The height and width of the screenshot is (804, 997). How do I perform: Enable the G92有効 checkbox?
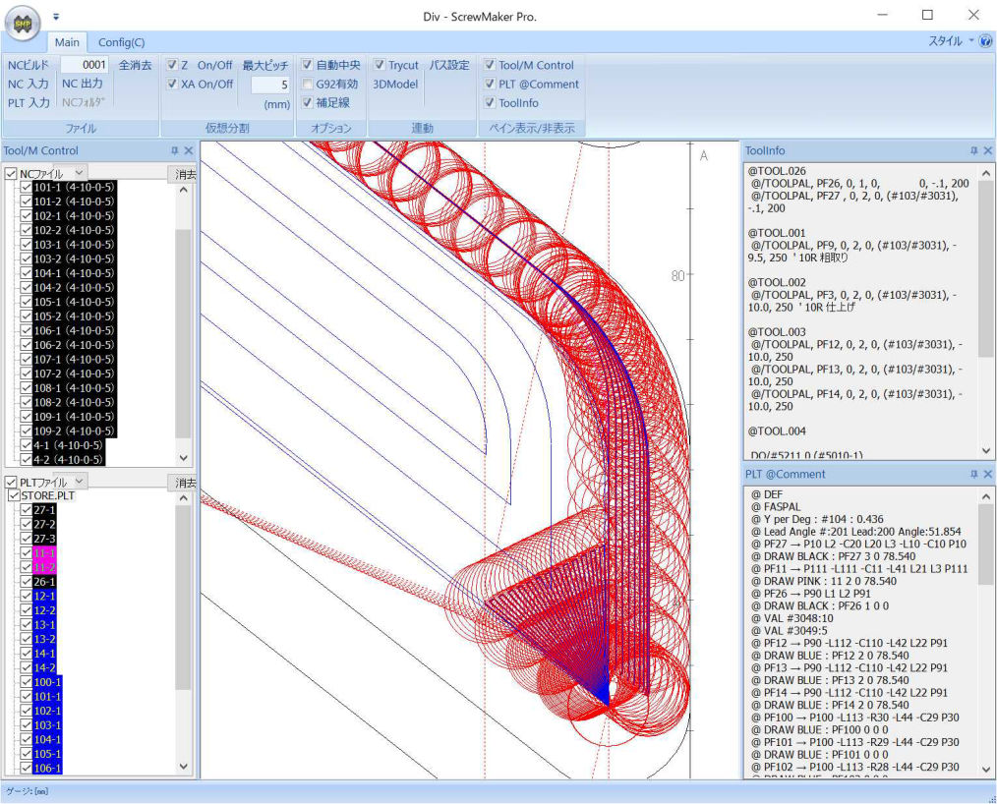[x=308, y=85]
